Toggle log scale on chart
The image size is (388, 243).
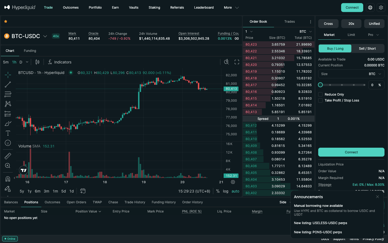click(x=226, y=191)
